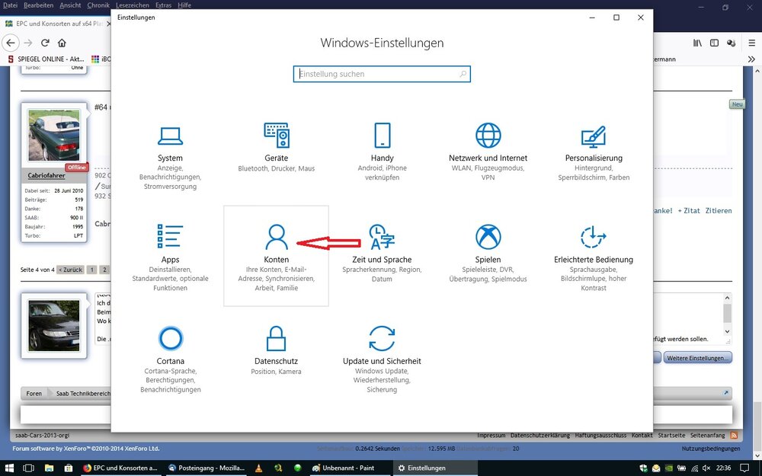Go back in the Firefox browser

click(x=11, y=43)
